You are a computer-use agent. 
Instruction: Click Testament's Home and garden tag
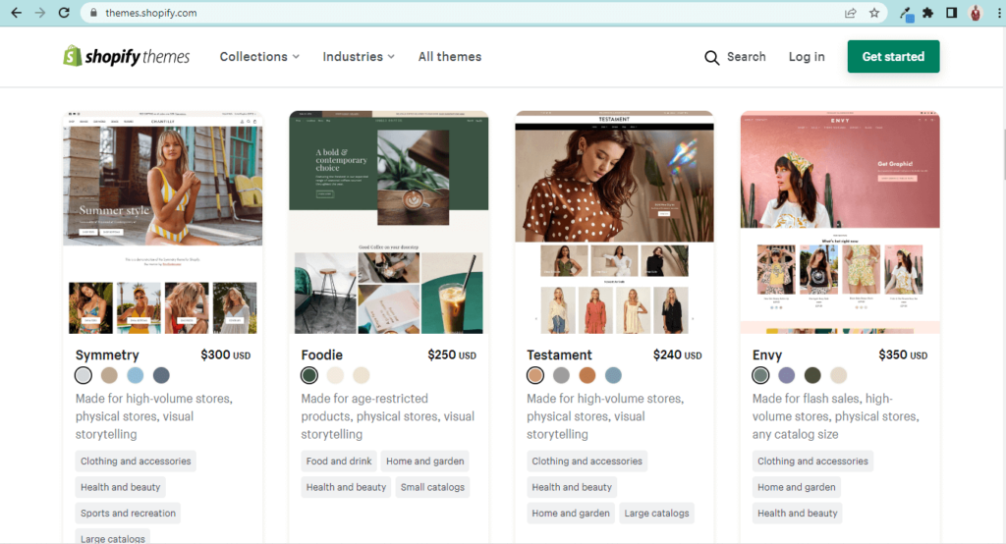[571, 514]
